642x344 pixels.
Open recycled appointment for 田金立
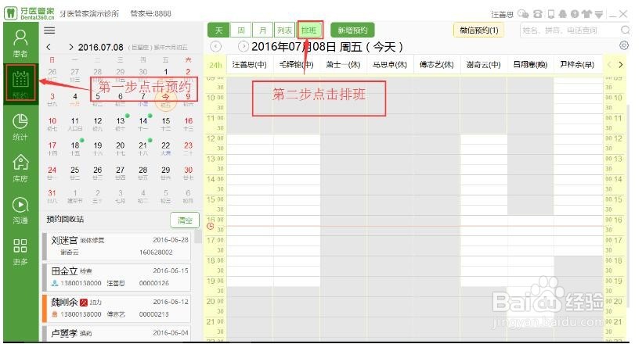click(x=117, y=277)
